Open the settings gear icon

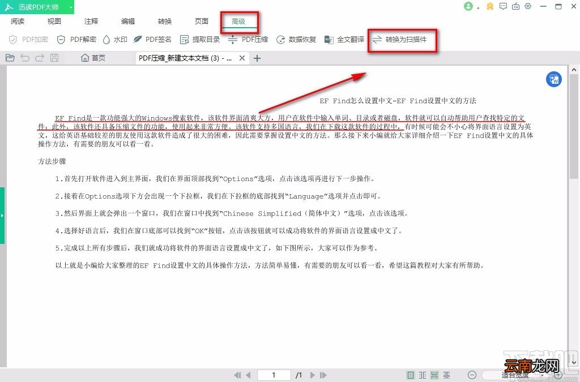[x=528, y=6]
